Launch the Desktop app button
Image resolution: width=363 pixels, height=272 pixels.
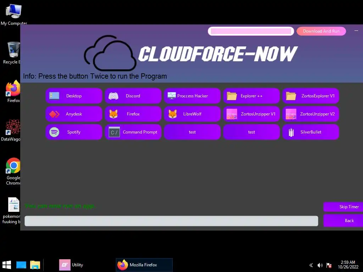pyautogui.click(x=74, y=96)
